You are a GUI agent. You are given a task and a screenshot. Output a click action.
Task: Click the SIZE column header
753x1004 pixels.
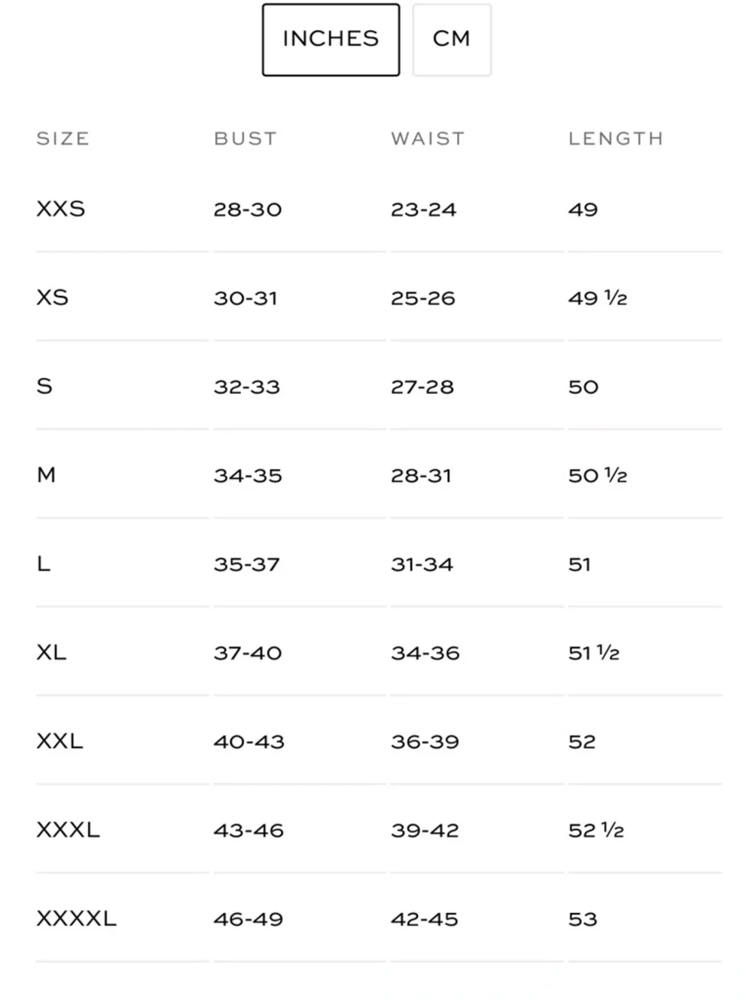click(63, 139)
